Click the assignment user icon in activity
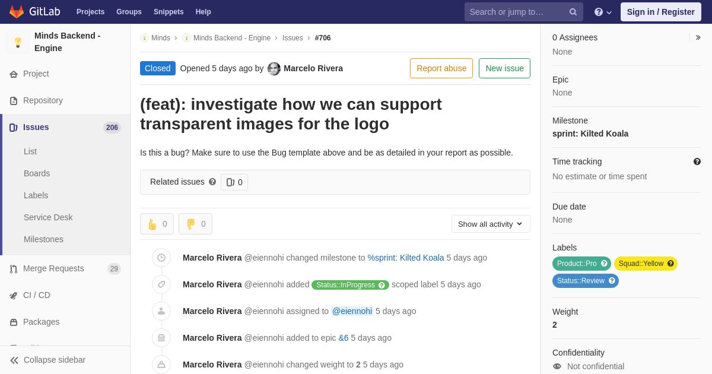This screenshot has height=374, width=712. pyautogui.click(x=161, y=311)
